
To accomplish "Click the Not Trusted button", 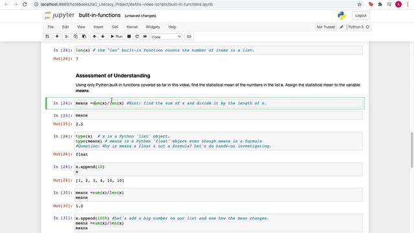I will coord(325,27).
